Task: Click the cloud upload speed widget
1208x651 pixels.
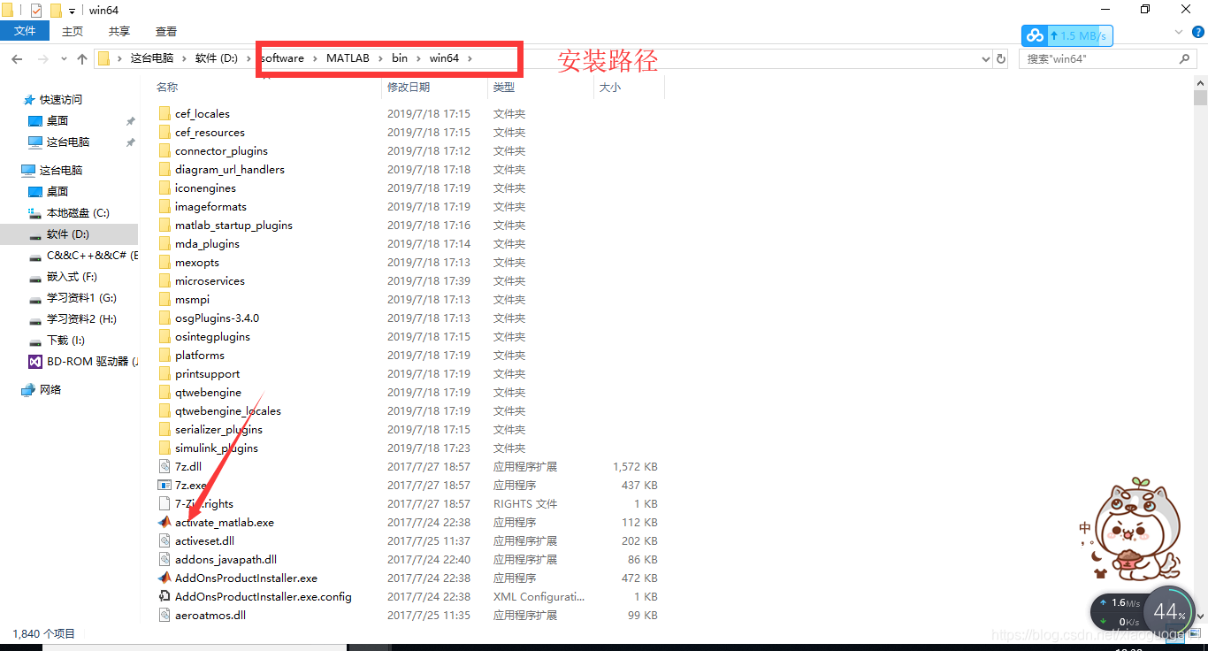Action: click(1067, 35)
